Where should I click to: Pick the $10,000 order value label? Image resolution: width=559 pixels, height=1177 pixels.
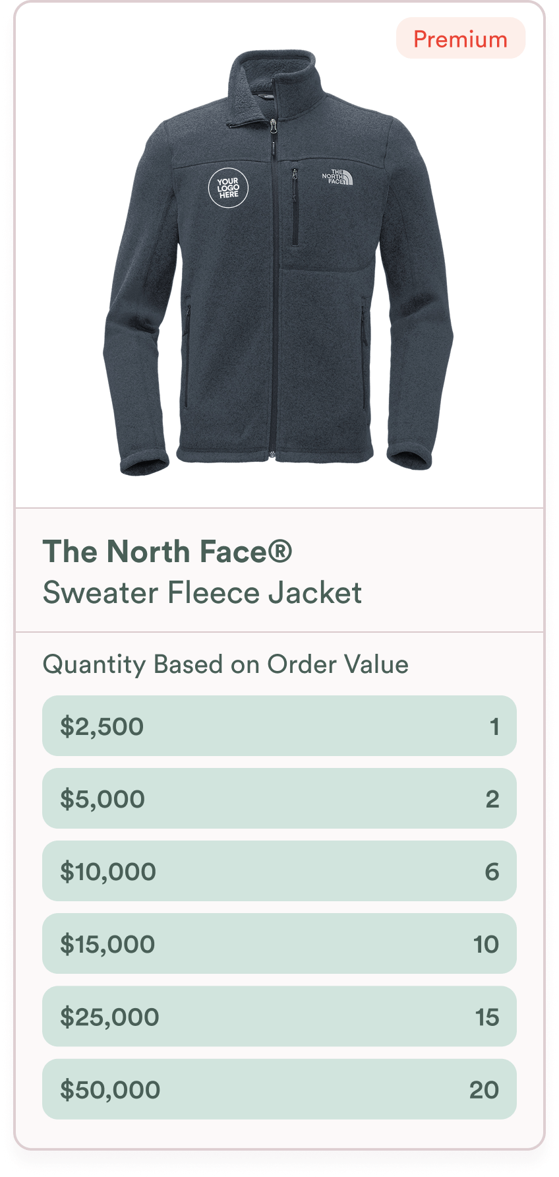108,872
